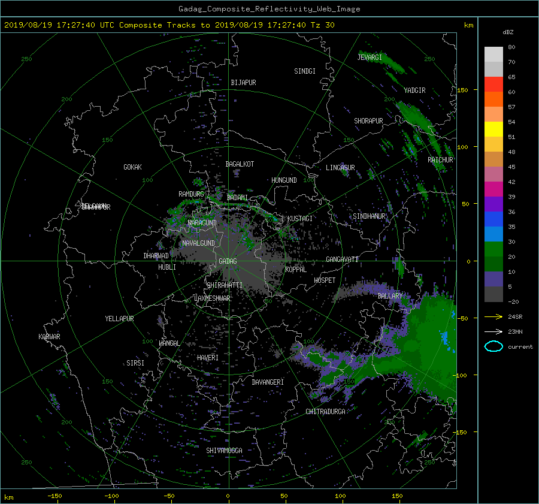
Task: Select the yellow 54 dBZ color swatch
Action: tap(493, 129)
